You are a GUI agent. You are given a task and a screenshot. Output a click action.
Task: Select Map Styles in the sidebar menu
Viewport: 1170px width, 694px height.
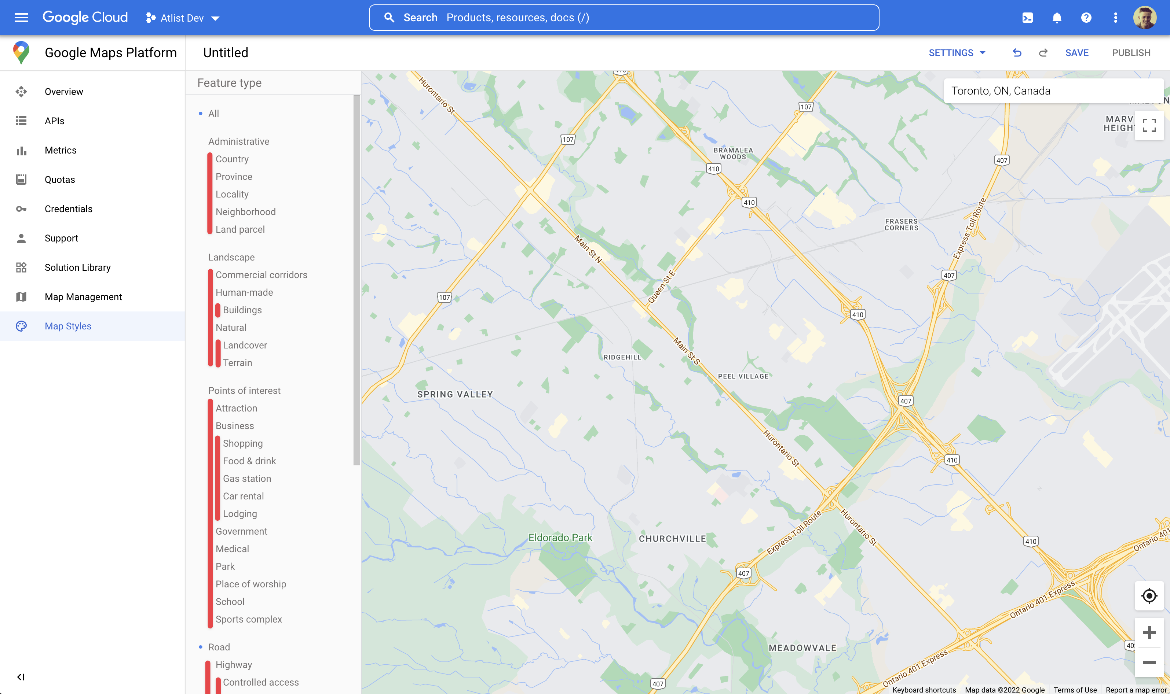point(68,326)
